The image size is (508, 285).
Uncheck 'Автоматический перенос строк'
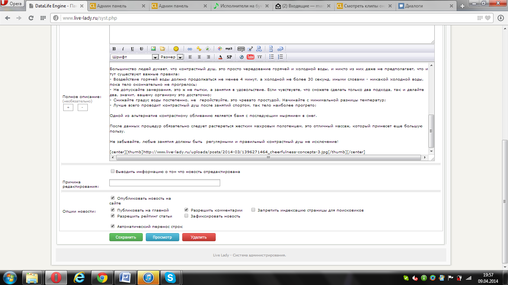click(113, 226)
